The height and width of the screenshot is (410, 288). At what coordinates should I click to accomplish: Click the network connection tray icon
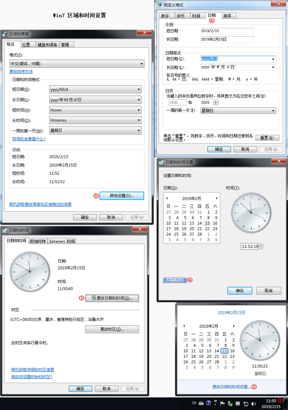coord(246,404)
